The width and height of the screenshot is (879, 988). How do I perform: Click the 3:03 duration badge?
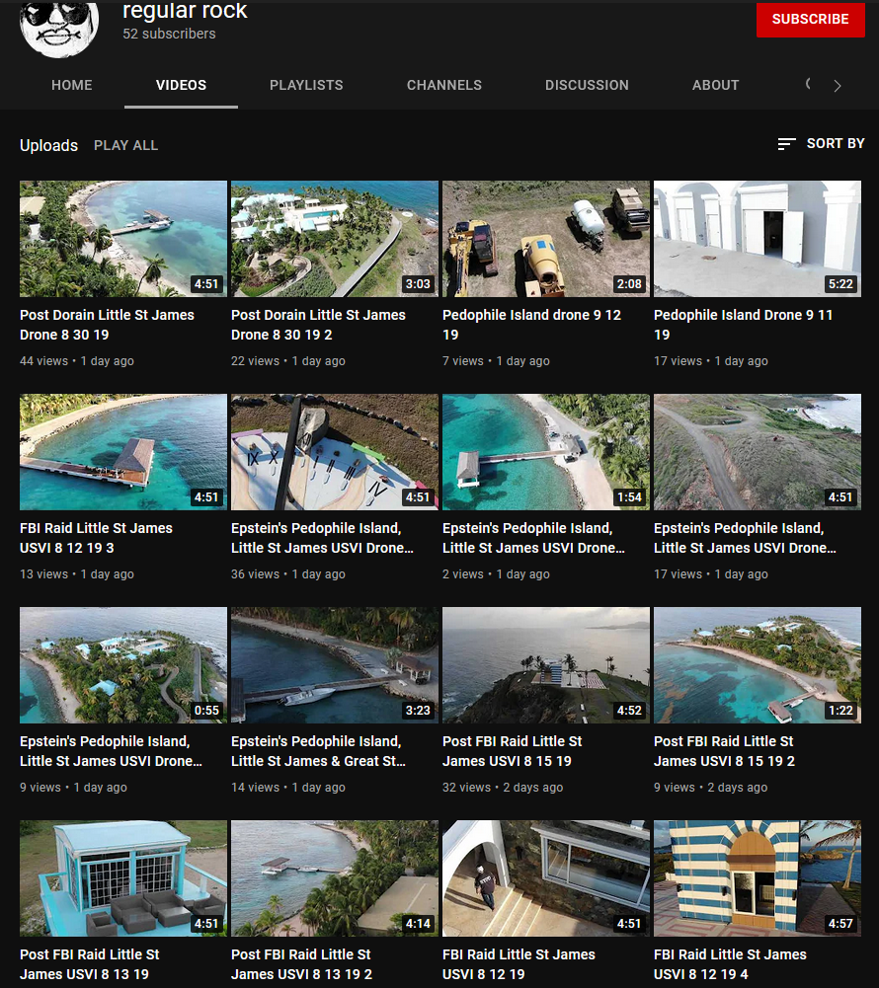pyautogui.click(x=418, y=284)
